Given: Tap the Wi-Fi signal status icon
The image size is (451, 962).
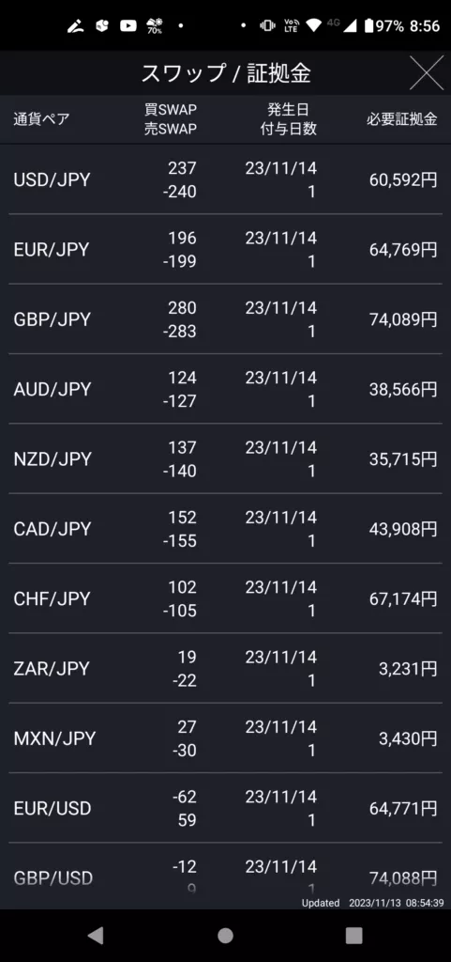Looking at the screenshot, I should [314, 25].
